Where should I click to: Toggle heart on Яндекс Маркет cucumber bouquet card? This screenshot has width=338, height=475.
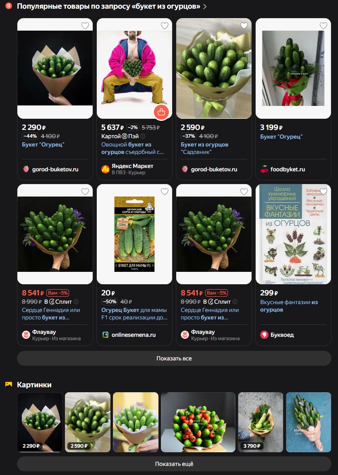[165, 26]
